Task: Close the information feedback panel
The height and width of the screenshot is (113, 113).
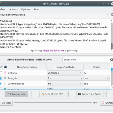Action: 112,14
